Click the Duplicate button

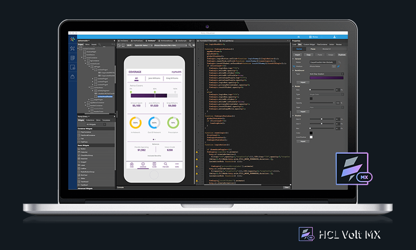point(342,55)
